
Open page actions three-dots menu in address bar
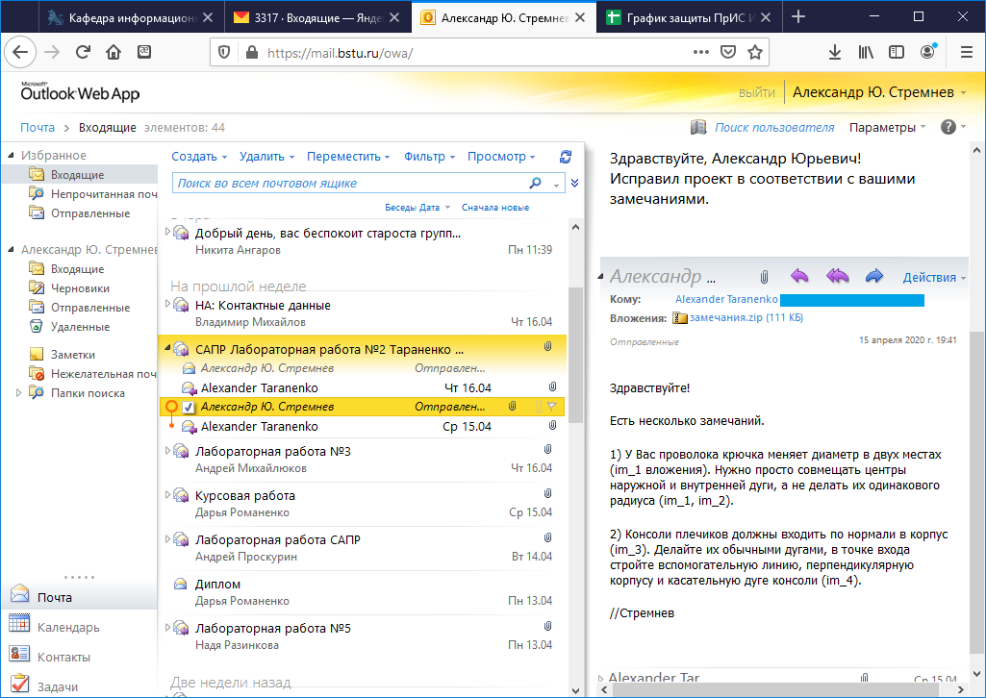click(701, 52)
